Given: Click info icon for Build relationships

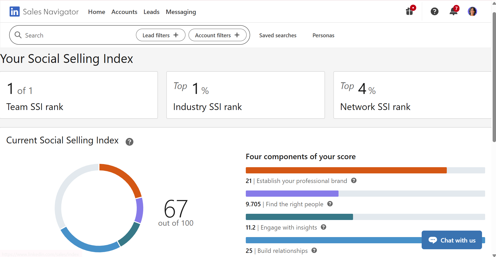Looking at the screenshot, I should click(314, 251).
